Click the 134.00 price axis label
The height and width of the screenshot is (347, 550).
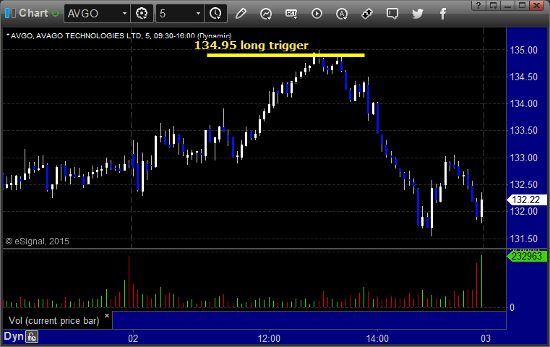click(x=523, y=104)
